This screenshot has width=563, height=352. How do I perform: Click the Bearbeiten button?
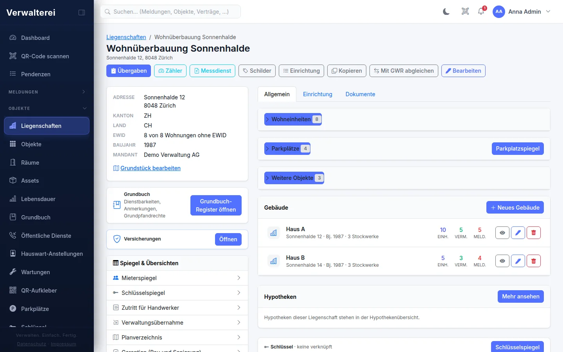tap(463, 71)
